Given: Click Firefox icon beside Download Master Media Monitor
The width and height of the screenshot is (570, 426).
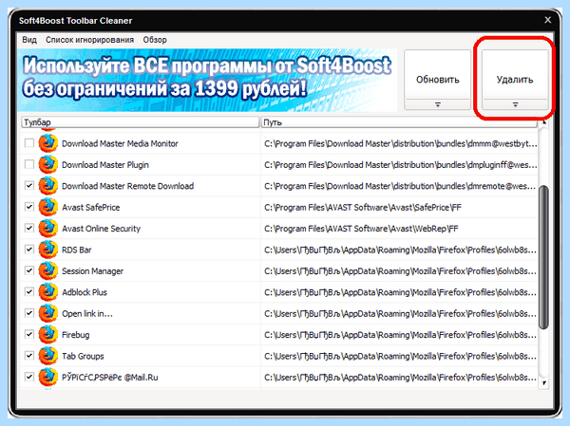Looking at the screenshot, I should pos(48,143).
